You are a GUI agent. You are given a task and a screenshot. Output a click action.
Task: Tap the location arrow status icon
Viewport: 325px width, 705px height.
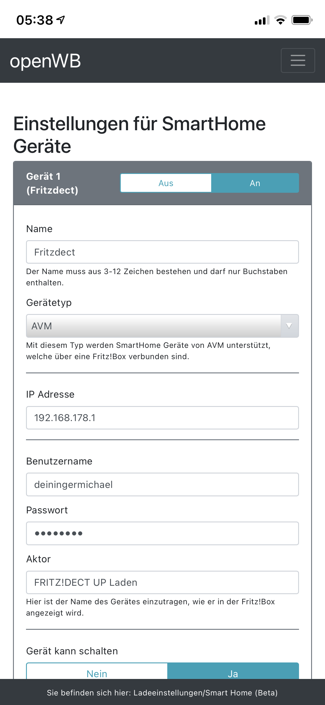tap(61, 20)
